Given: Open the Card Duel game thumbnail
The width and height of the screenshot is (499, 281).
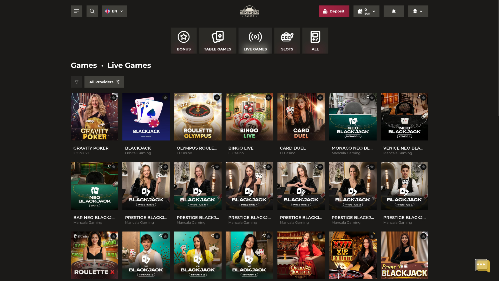Looking at the screenshot, I should (301, 117).
